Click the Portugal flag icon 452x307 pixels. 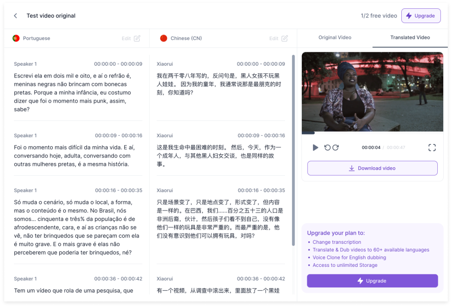point(16,38)
